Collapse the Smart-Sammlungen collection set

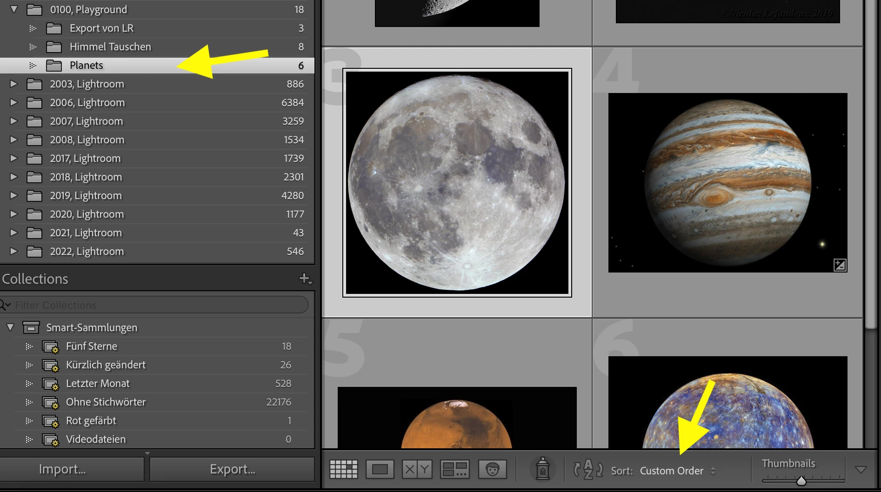10,327
